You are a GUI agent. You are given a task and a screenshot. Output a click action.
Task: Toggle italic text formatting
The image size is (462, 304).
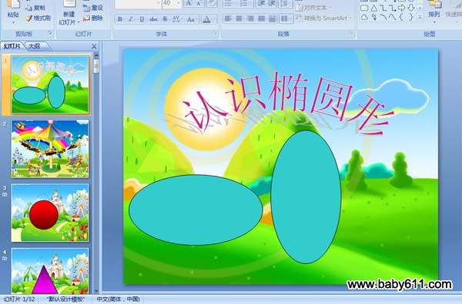[x=131, y=19]
